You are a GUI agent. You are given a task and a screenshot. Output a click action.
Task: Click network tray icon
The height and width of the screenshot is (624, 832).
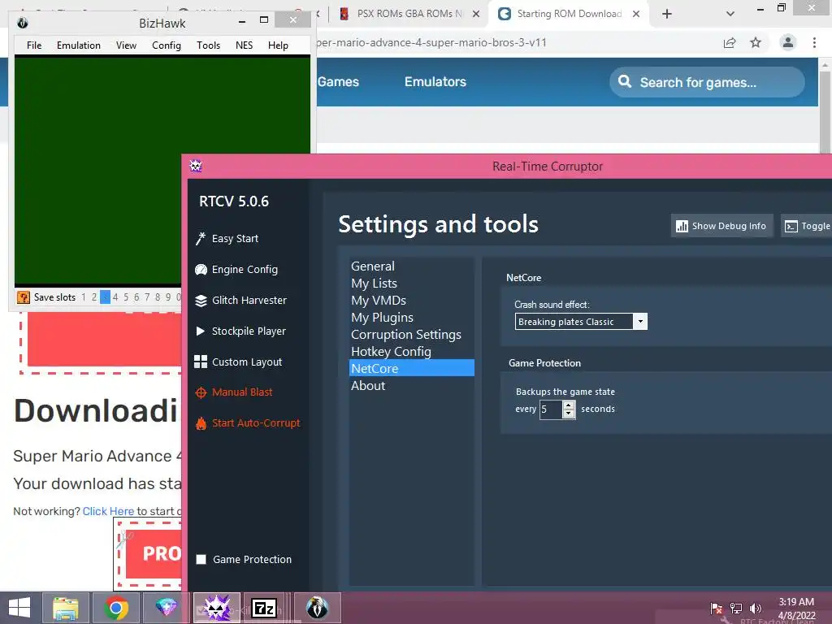click(x=736, y=608)
